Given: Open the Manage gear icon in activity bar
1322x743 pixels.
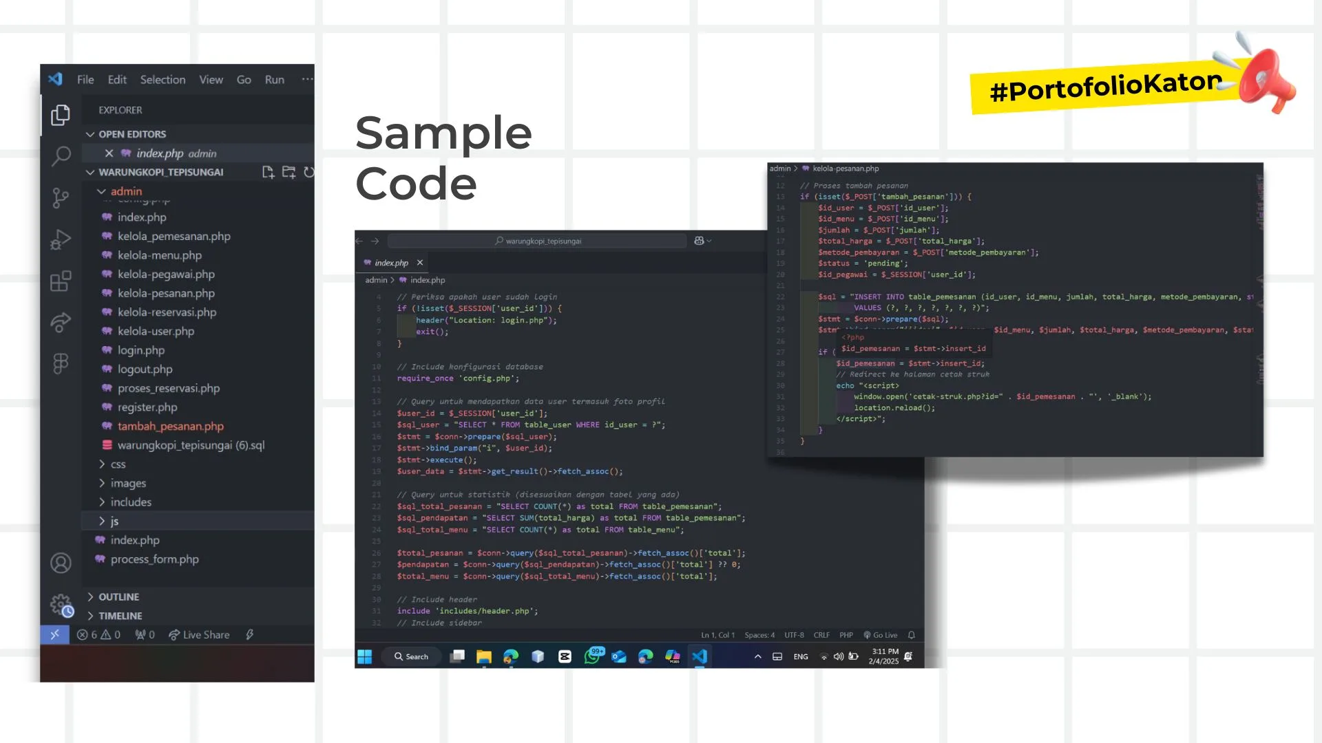Looking at the screenshot, I should [61, 605].
